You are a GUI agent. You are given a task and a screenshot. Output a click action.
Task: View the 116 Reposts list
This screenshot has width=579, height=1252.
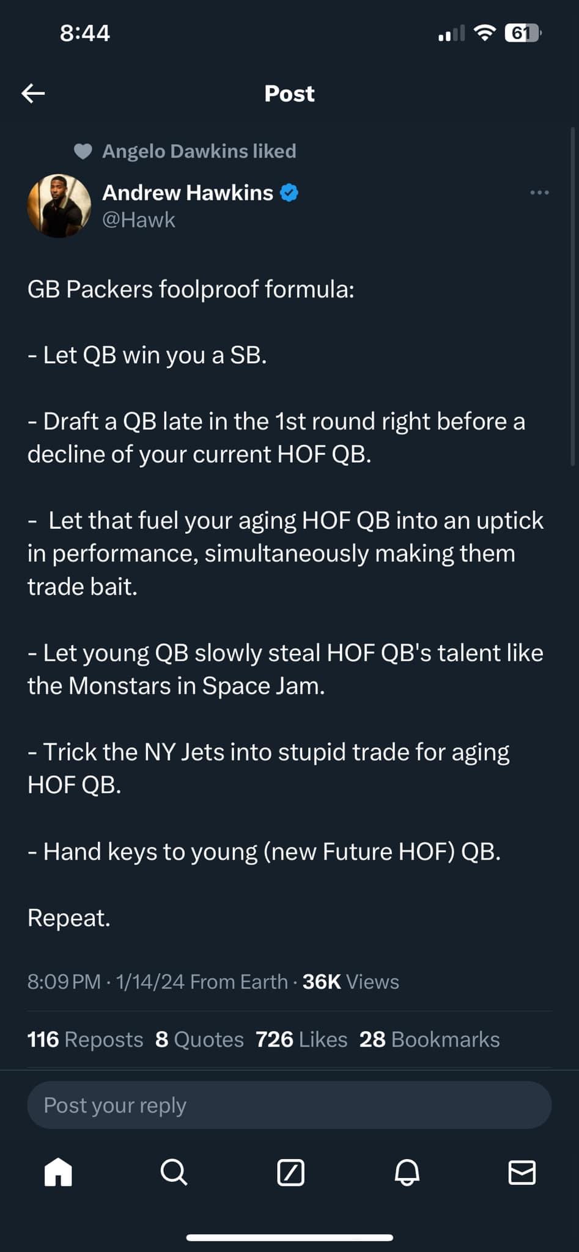85,1039
